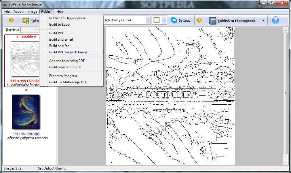This screenshot has height=173, width=291.
Task: Select the modified sketch thumbnail 1
Action: pos(25,59)
